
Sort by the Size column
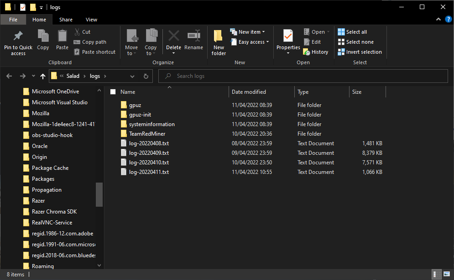click(367, 92)
